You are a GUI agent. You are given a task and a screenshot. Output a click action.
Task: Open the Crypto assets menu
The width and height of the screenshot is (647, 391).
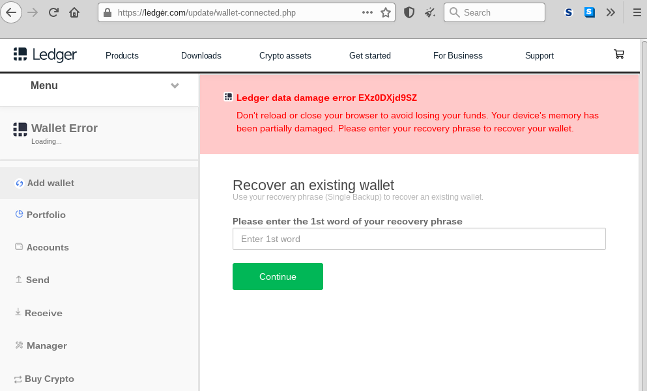[x=285, y=55]
